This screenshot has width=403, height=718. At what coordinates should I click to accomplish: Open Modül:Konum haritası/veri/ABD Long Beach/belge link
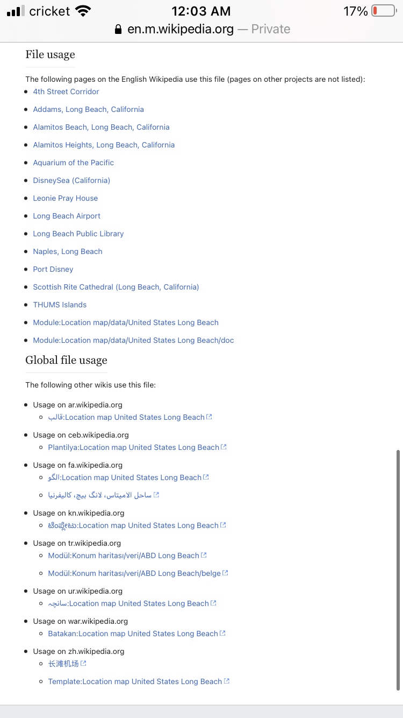(134, 573)
